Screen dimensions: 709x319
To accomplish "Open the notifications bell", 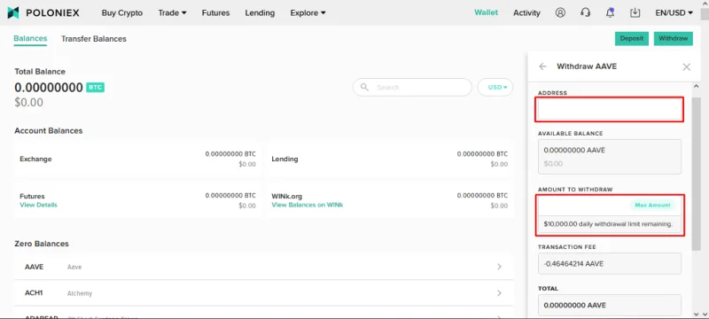I will [x=610, y=12].
